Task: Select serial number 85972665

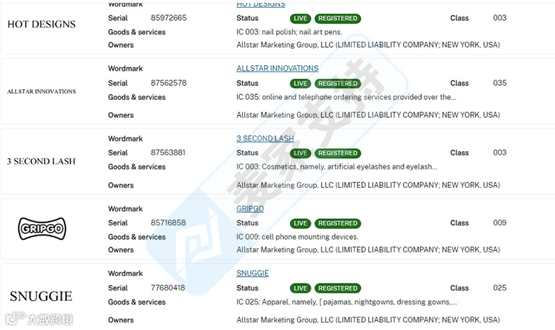Action: (x=169, y=18)
